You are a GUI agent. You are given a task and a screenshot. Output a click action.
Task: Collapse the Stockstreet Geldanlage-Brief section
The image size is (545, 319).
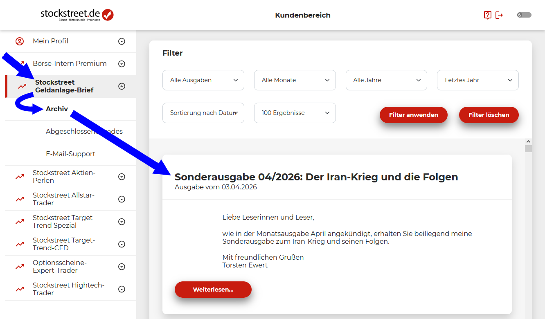click(122, 86)
